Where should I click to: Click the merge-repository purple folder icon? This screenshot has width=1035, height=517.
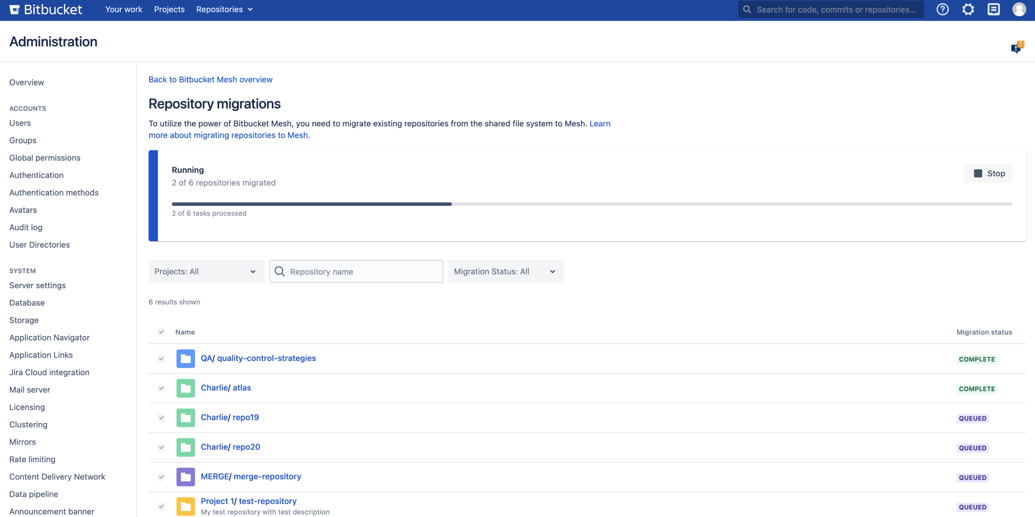[185, 477]
